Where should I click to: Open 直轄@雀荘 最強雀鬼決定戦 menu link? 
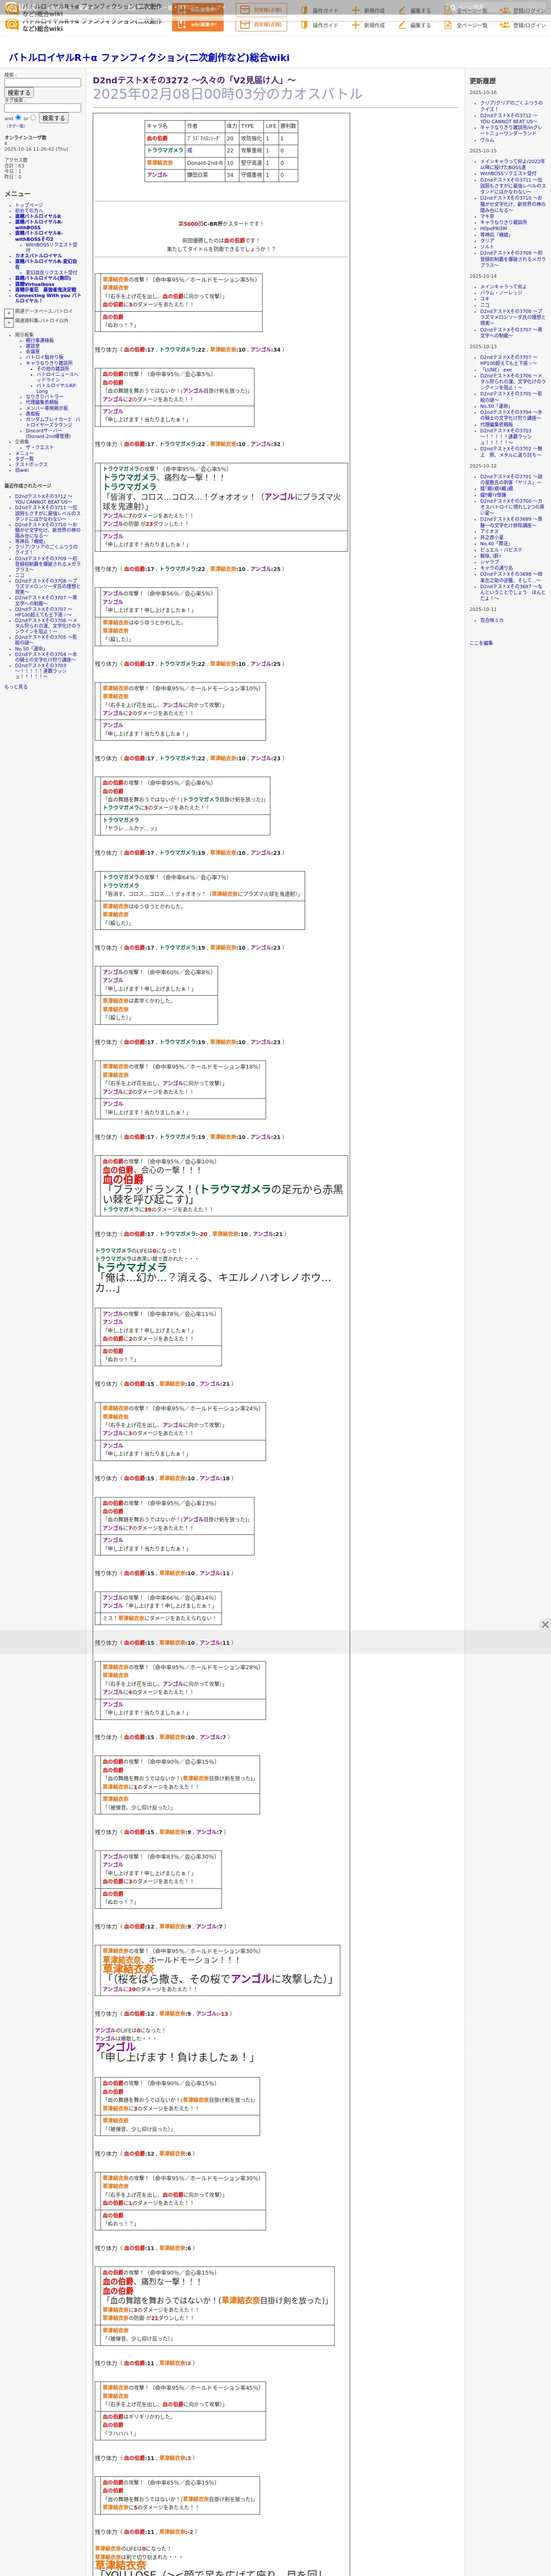pos(45,290)
